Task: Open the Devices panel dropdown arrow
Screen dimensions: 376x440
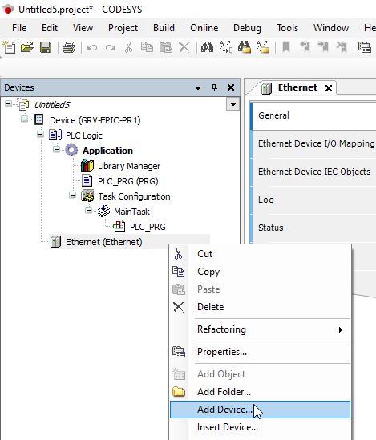Action: (x=198, y=88)
